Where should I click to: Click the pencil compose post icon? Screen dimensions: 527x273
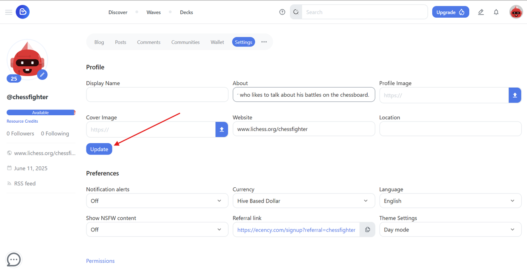click(481, 12)
